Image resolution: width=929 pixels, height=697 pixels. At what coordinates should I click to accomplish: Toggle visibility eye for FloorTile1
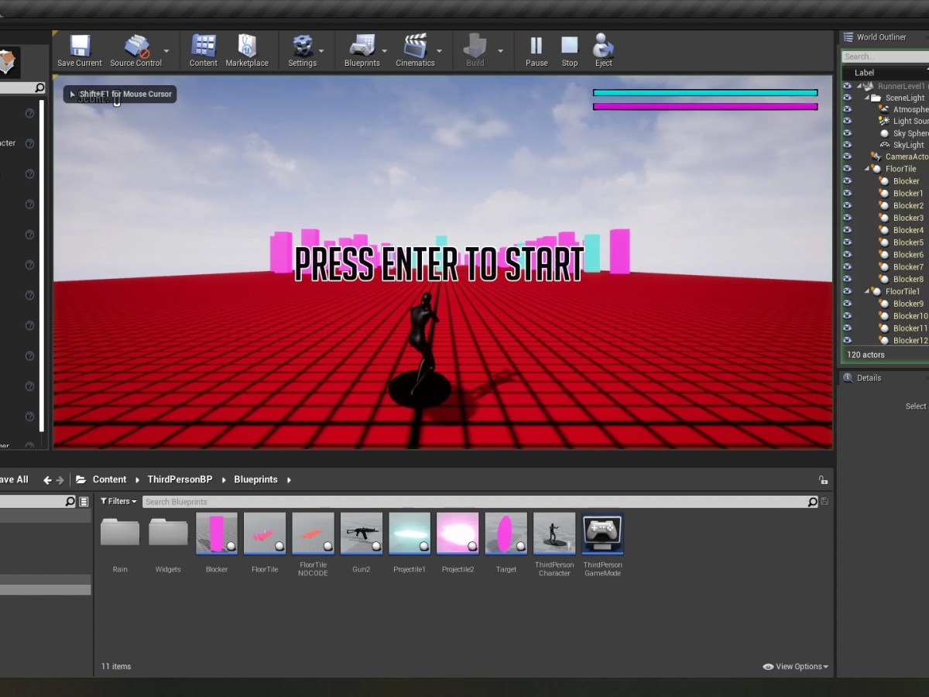tap(847, 292)
